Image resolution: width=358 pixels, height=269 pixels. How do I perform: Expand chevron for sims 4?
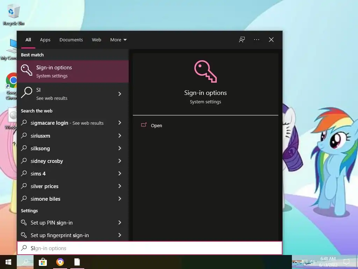(x=120, y=173)
